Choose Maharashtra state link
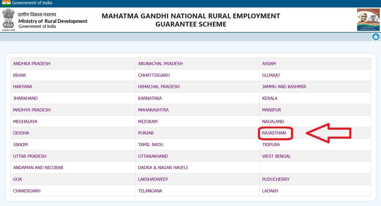Viewport: 381px width, 206px height. tap(153, 110)
